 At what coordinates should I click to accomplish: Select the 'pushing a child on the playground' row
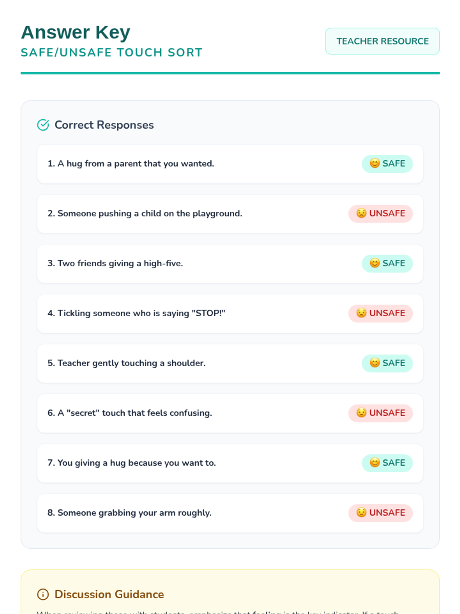tap(230, 214)
